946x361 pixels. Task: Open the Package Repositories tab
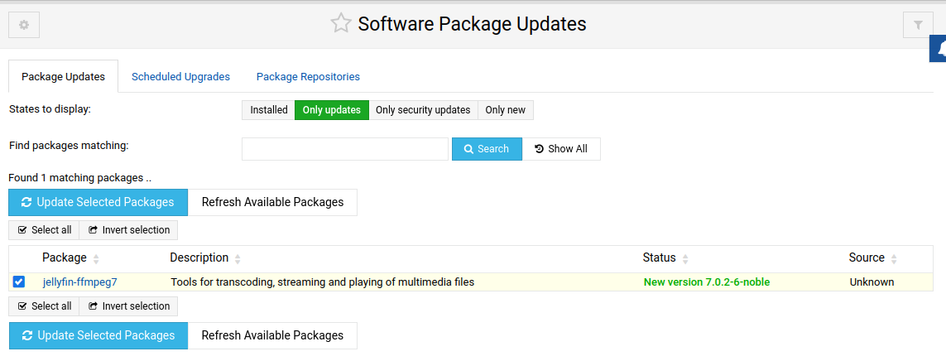[x=308, y=77]
